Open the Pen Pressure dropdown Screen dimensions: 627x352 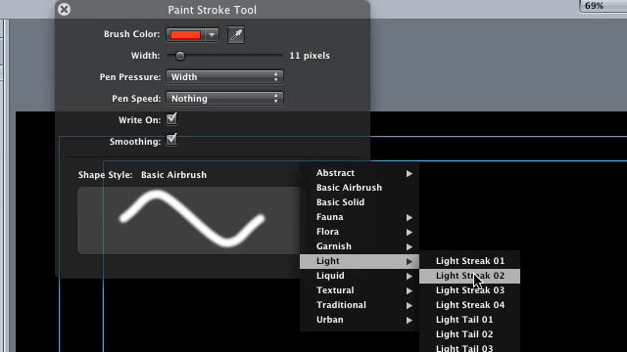[224, 77]
